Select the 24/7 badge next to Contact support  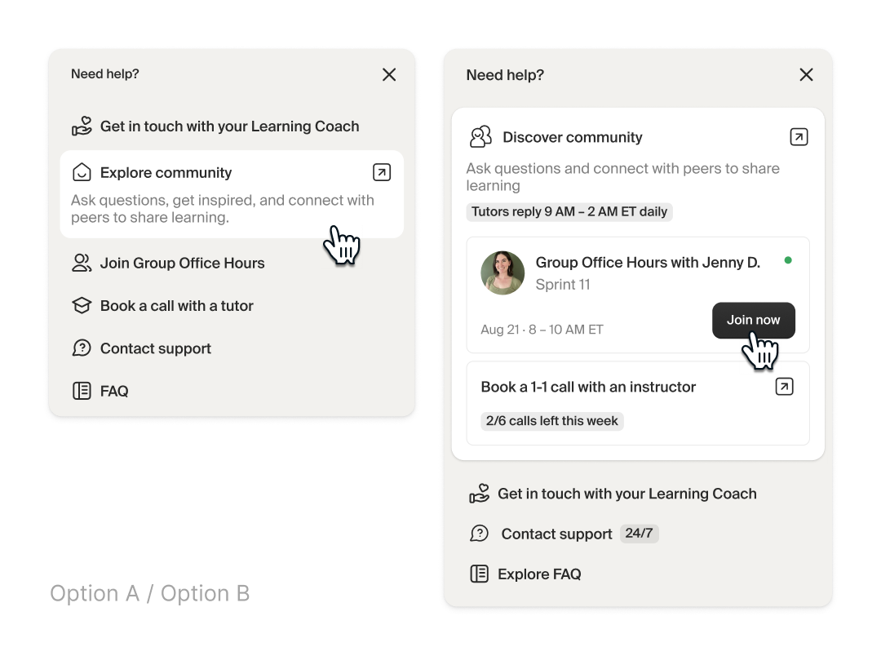639,533
